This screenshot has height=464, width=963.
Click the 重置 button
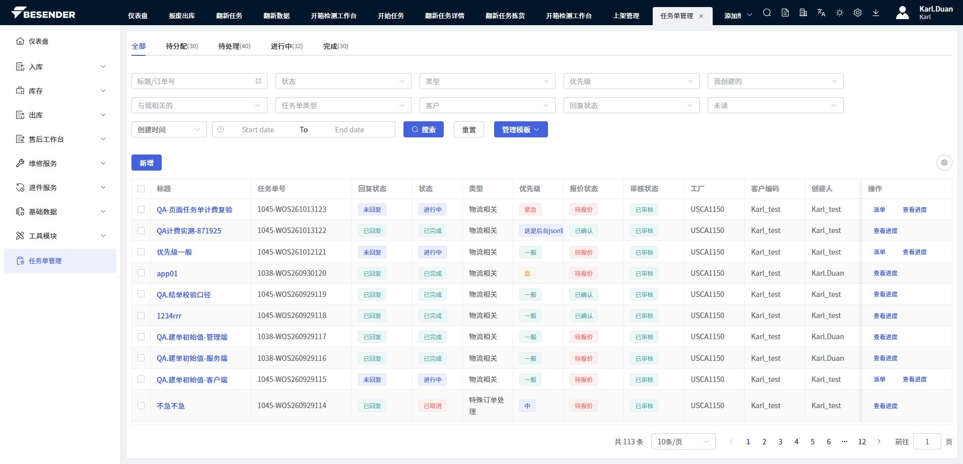click(x=469, y=129)
